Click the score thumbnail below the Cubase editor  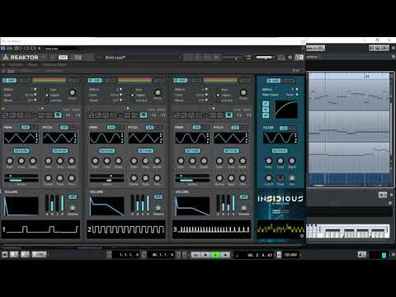click(348, 231)
